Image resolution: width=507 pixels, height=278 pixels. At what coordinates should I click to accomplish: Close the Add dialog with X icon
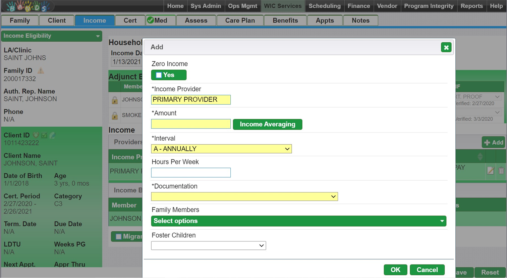[x=446, y=47]
